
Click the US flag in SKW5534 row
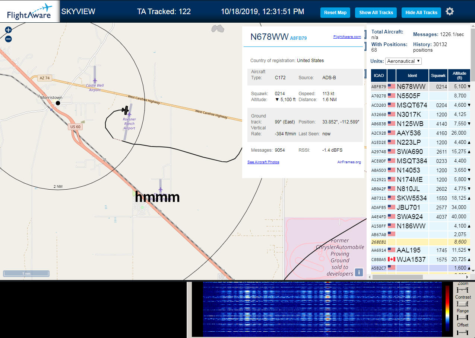[391, 198]
